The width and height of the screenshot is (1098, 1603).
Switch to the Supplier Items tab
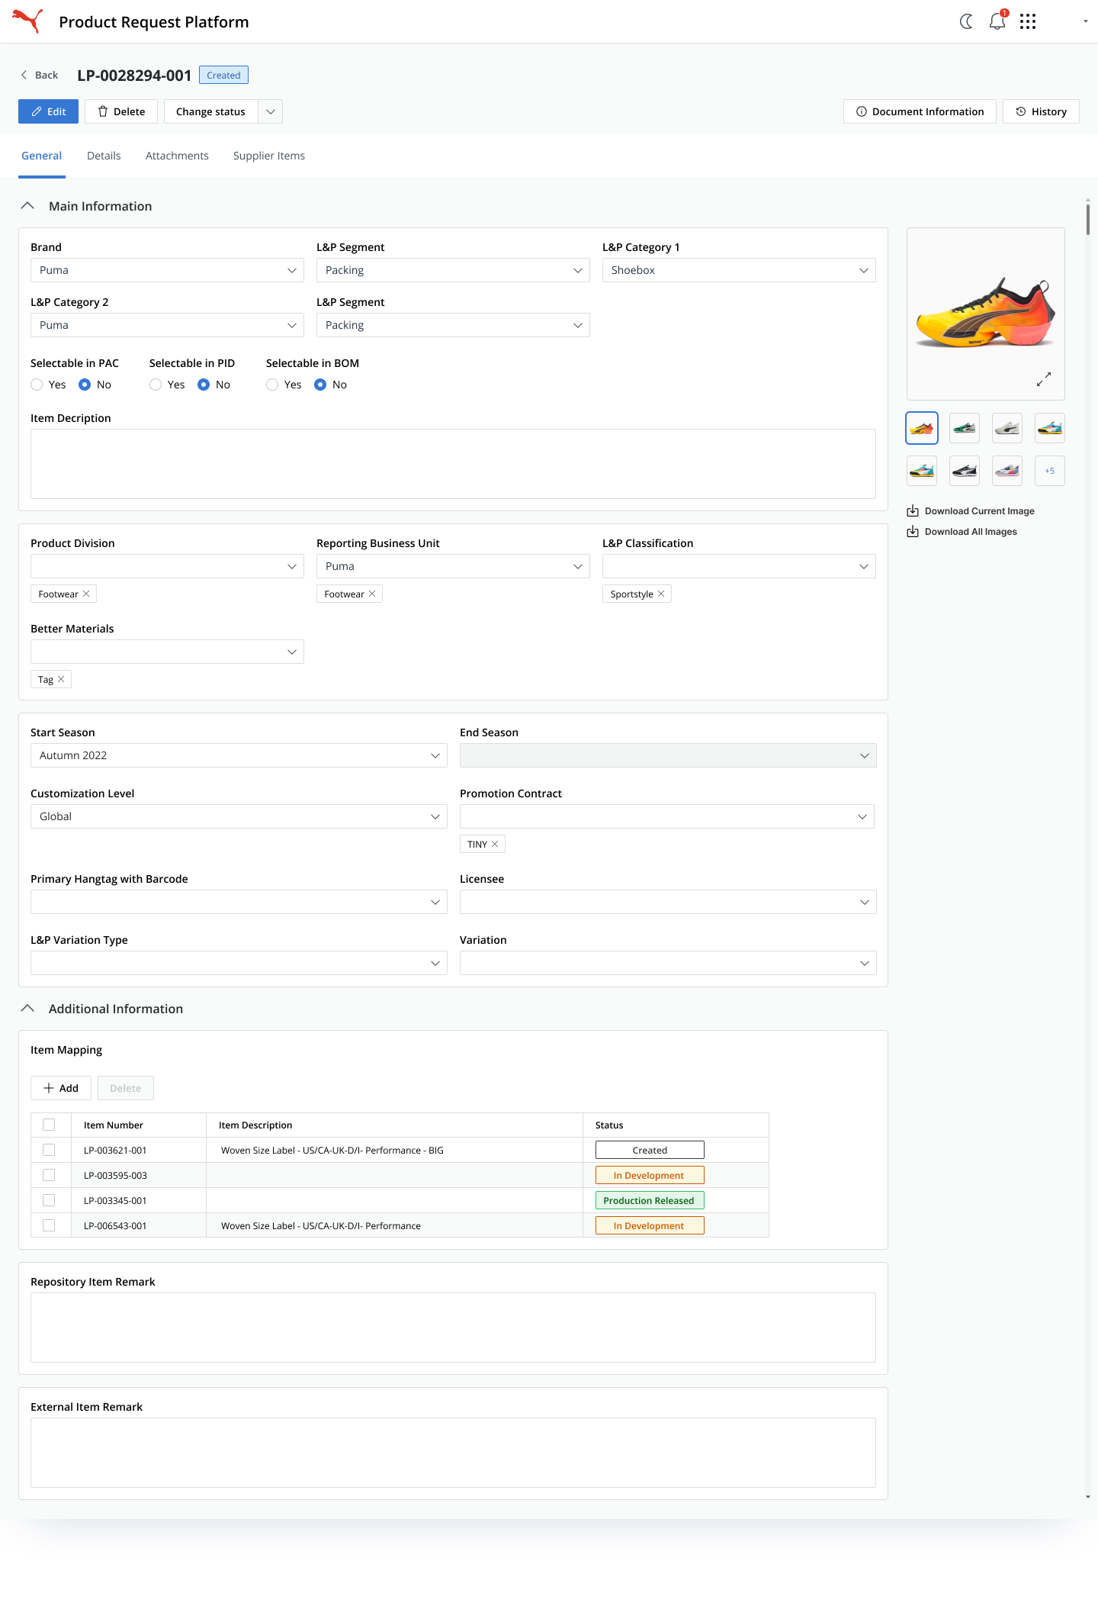click(269, 156)
